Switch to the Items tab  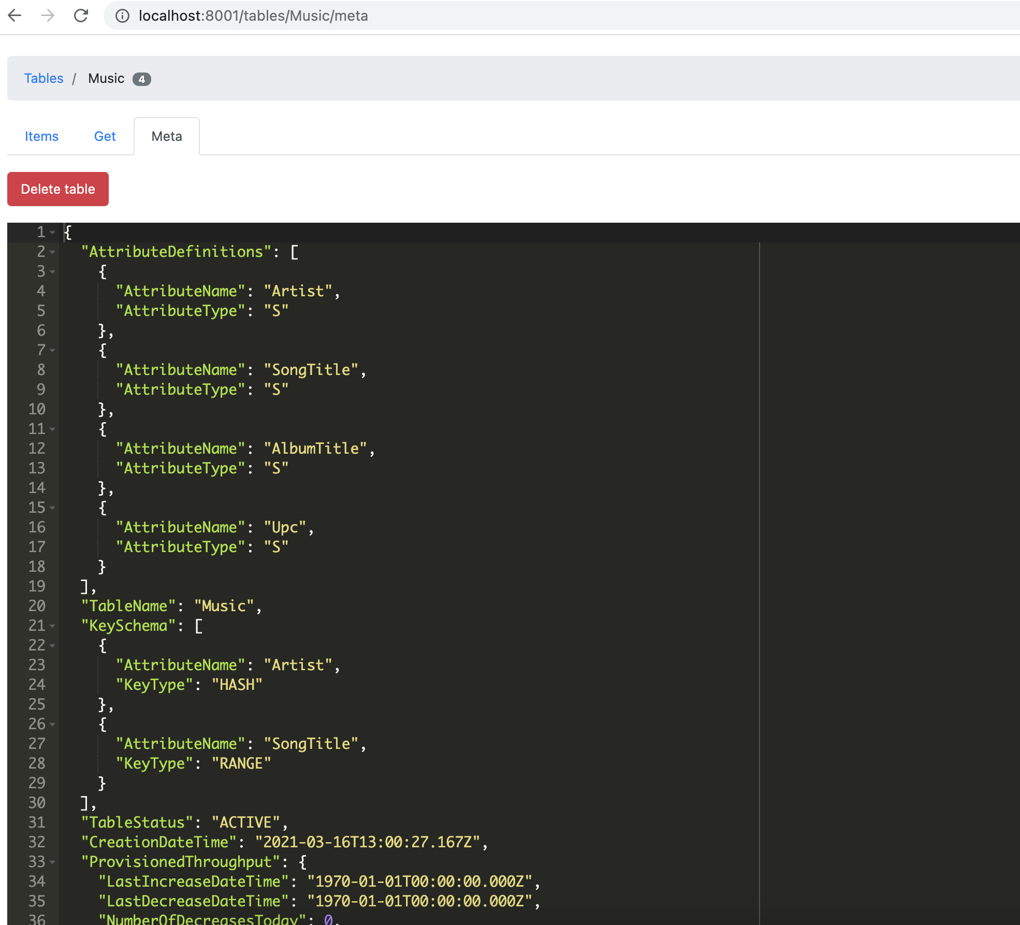[x=41, y=136]
